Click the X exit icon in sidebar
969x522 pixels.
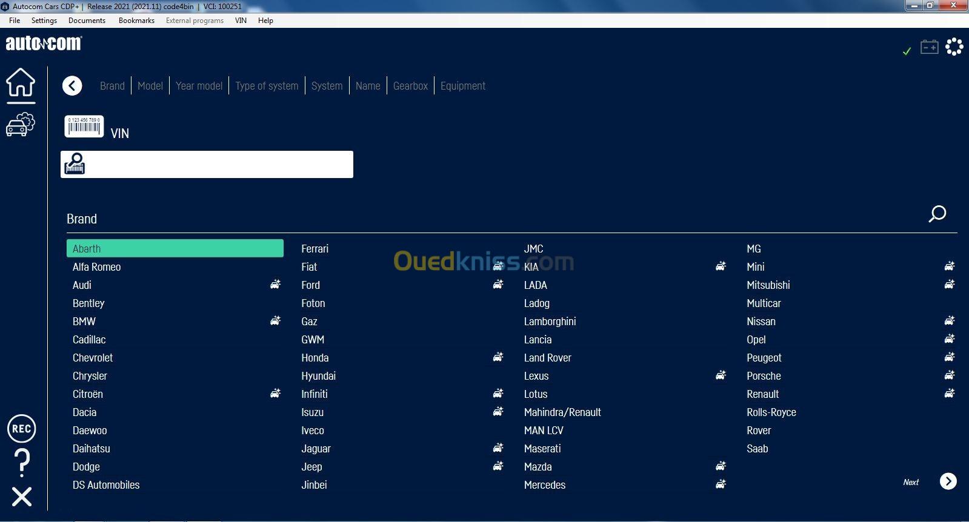(22, 497)
